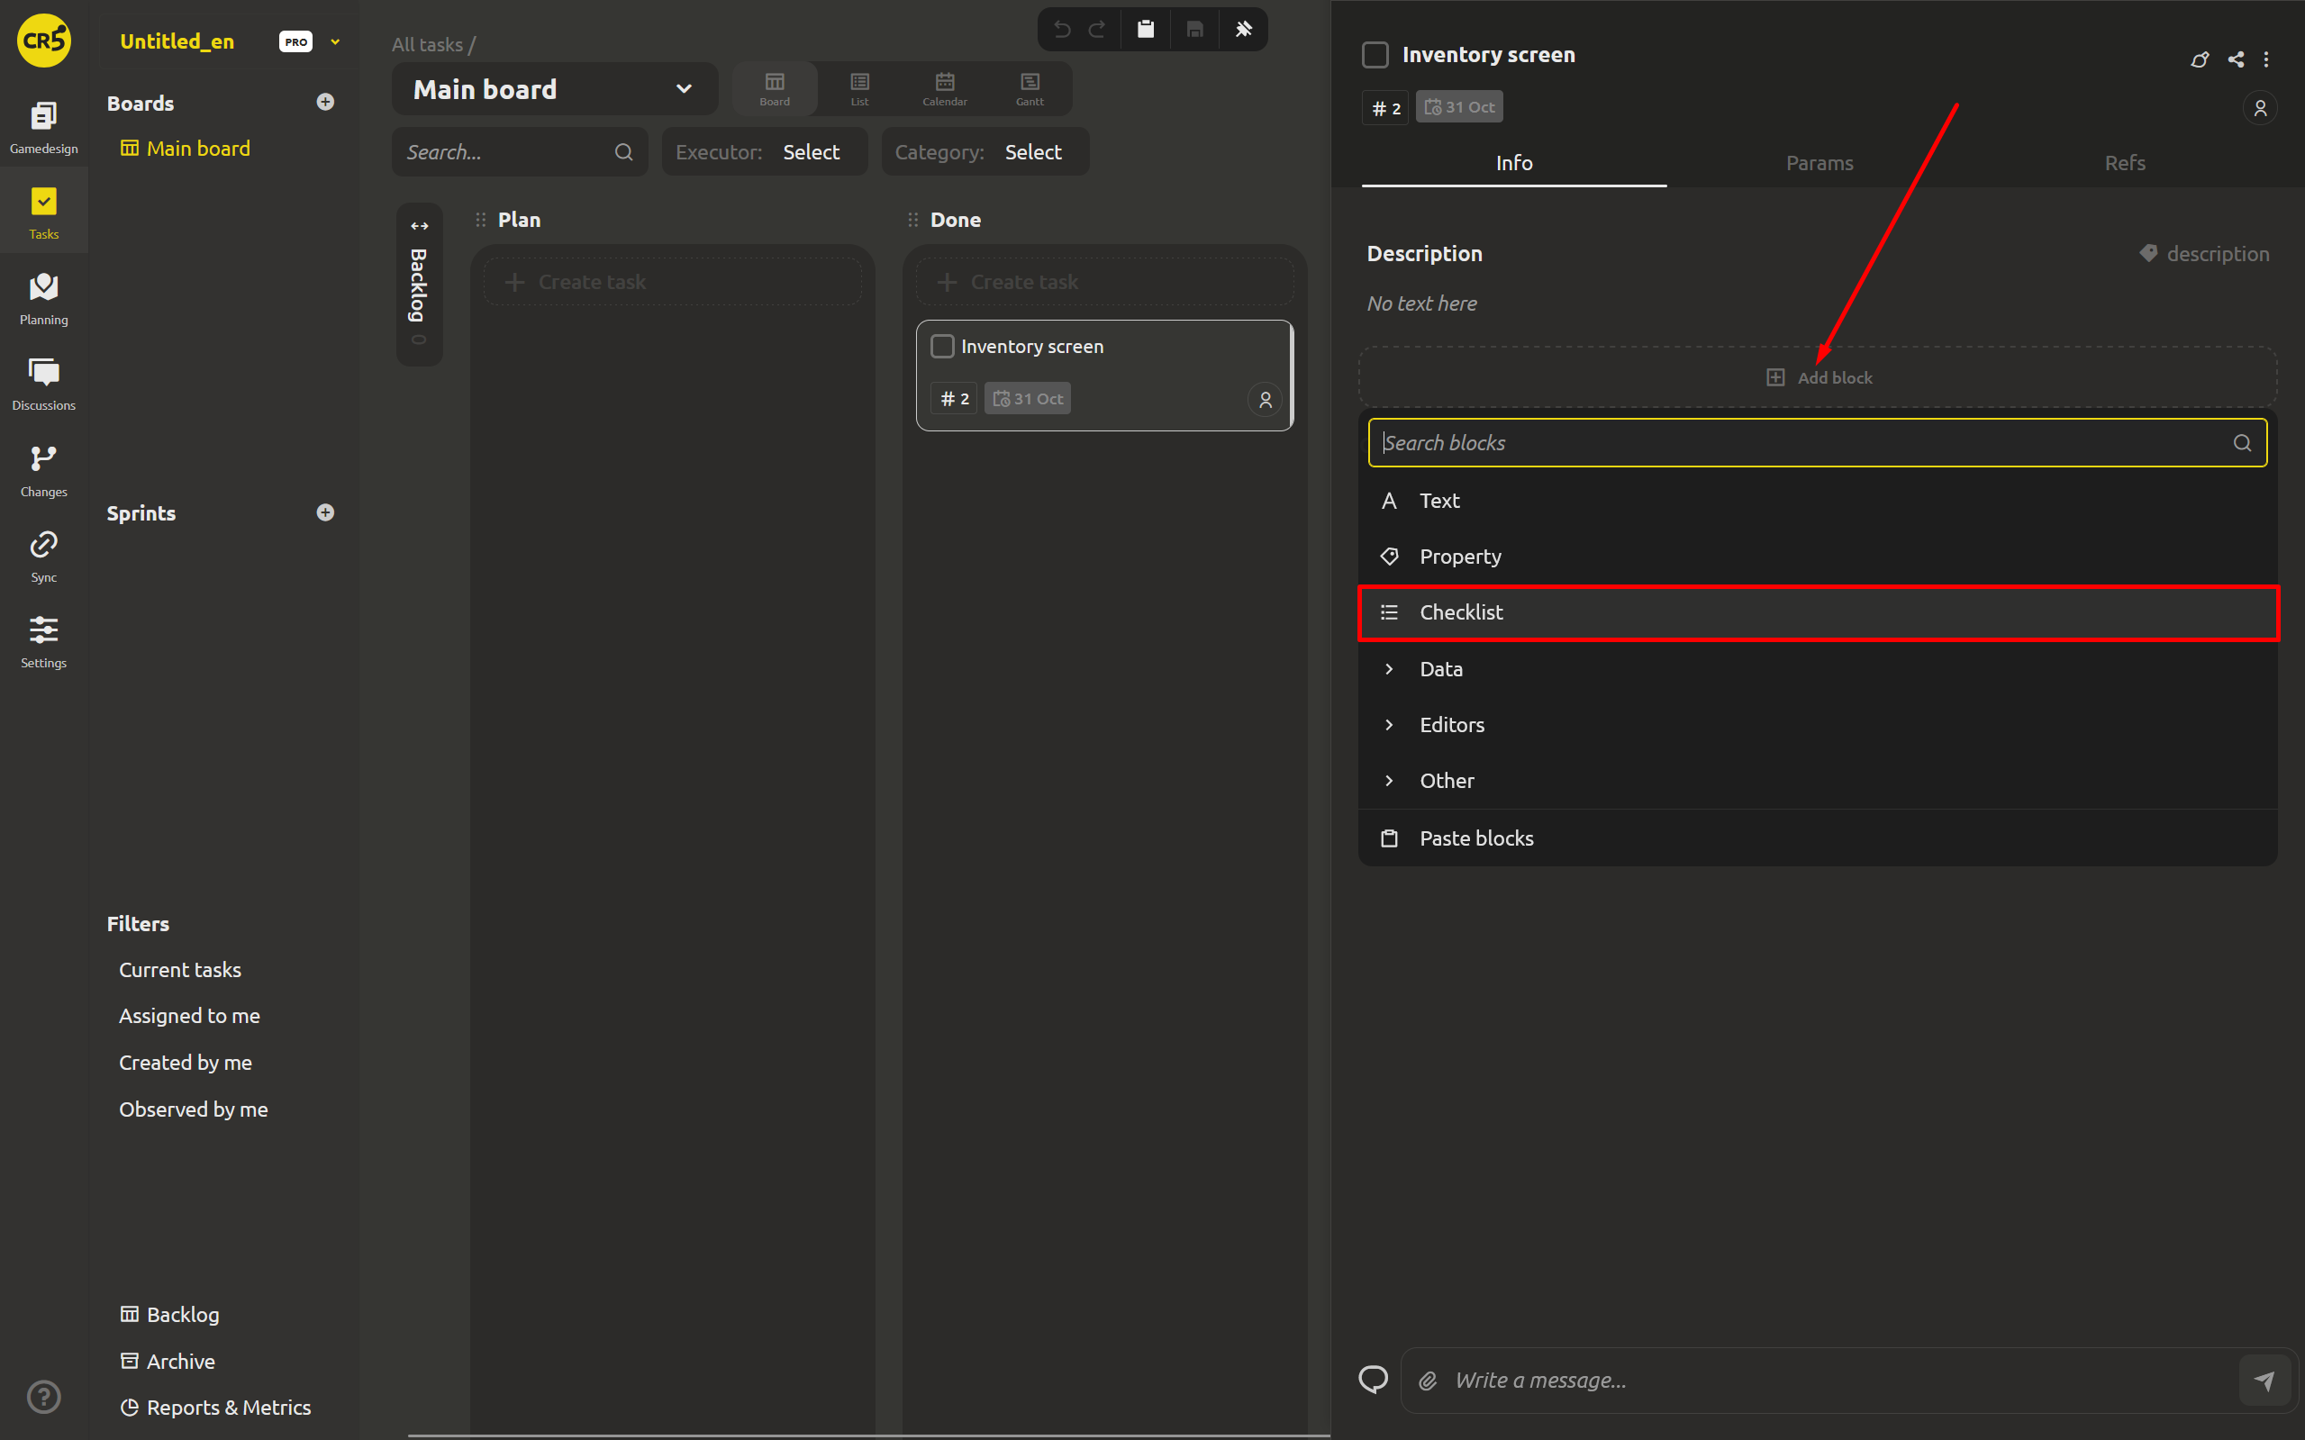Add a new sprint with plus icon
The width and height of the screenshot is (2305, 1440).
[326, 512]
